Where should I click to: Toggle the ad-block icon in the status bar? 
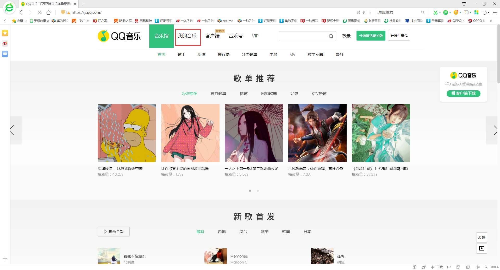[414, 267]
